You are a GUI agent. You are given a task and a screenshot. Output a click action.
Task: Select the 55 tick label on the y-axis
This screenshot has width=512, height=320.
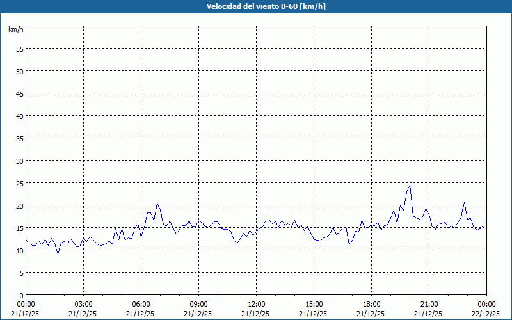19,49
